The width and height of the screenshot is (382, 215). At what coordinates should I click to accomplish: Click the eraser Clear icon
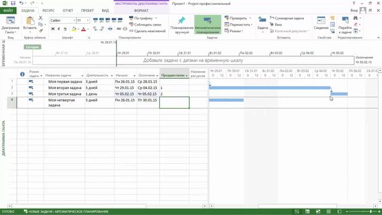(356, 24)
